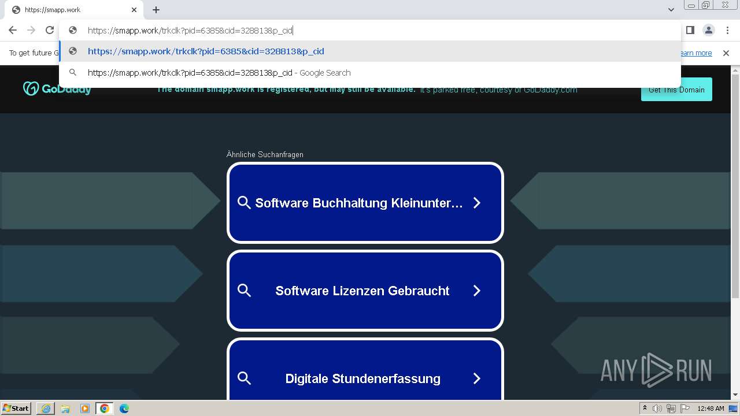The height and width of the screenshot is (416, 740).
Task: Open the Windows Start menu
Action: [x=16, y=408]
